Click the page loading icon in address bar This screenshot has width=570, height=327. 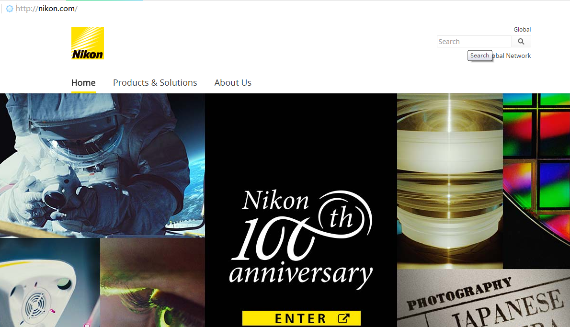pyautogui.click(x=10, y=8)
